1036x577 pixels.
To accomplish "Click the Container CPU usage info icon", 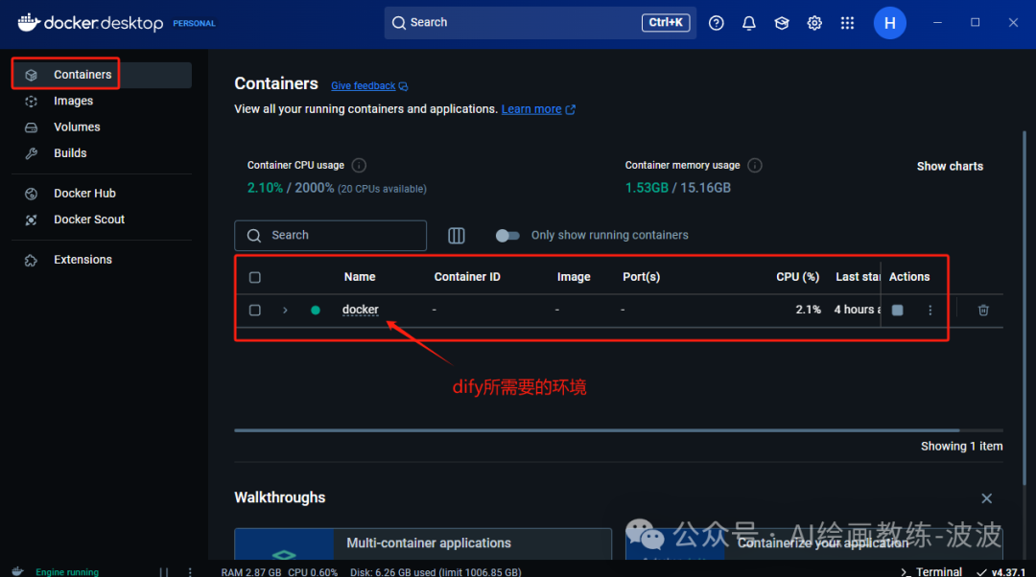I will click(359, 165).
